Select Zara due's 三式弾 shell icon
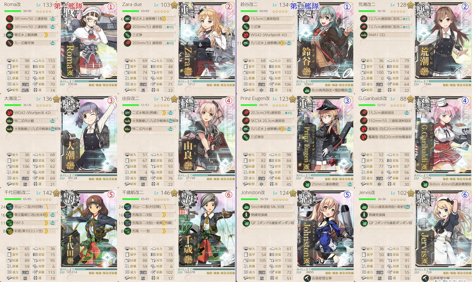472x282 pixels. tap(128, 35)
